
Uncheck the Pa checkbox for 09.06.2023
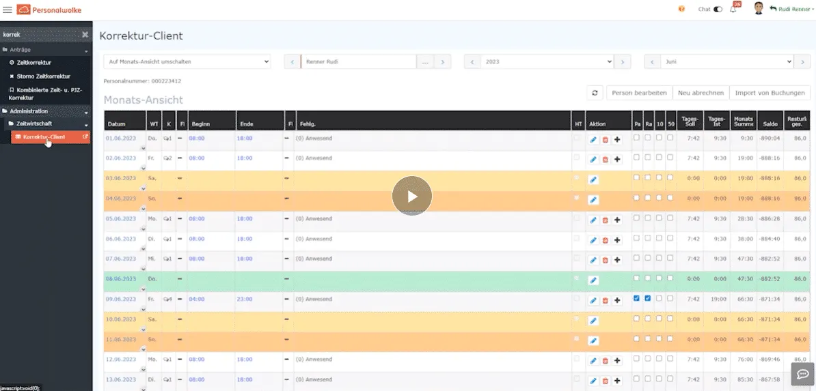637,298
